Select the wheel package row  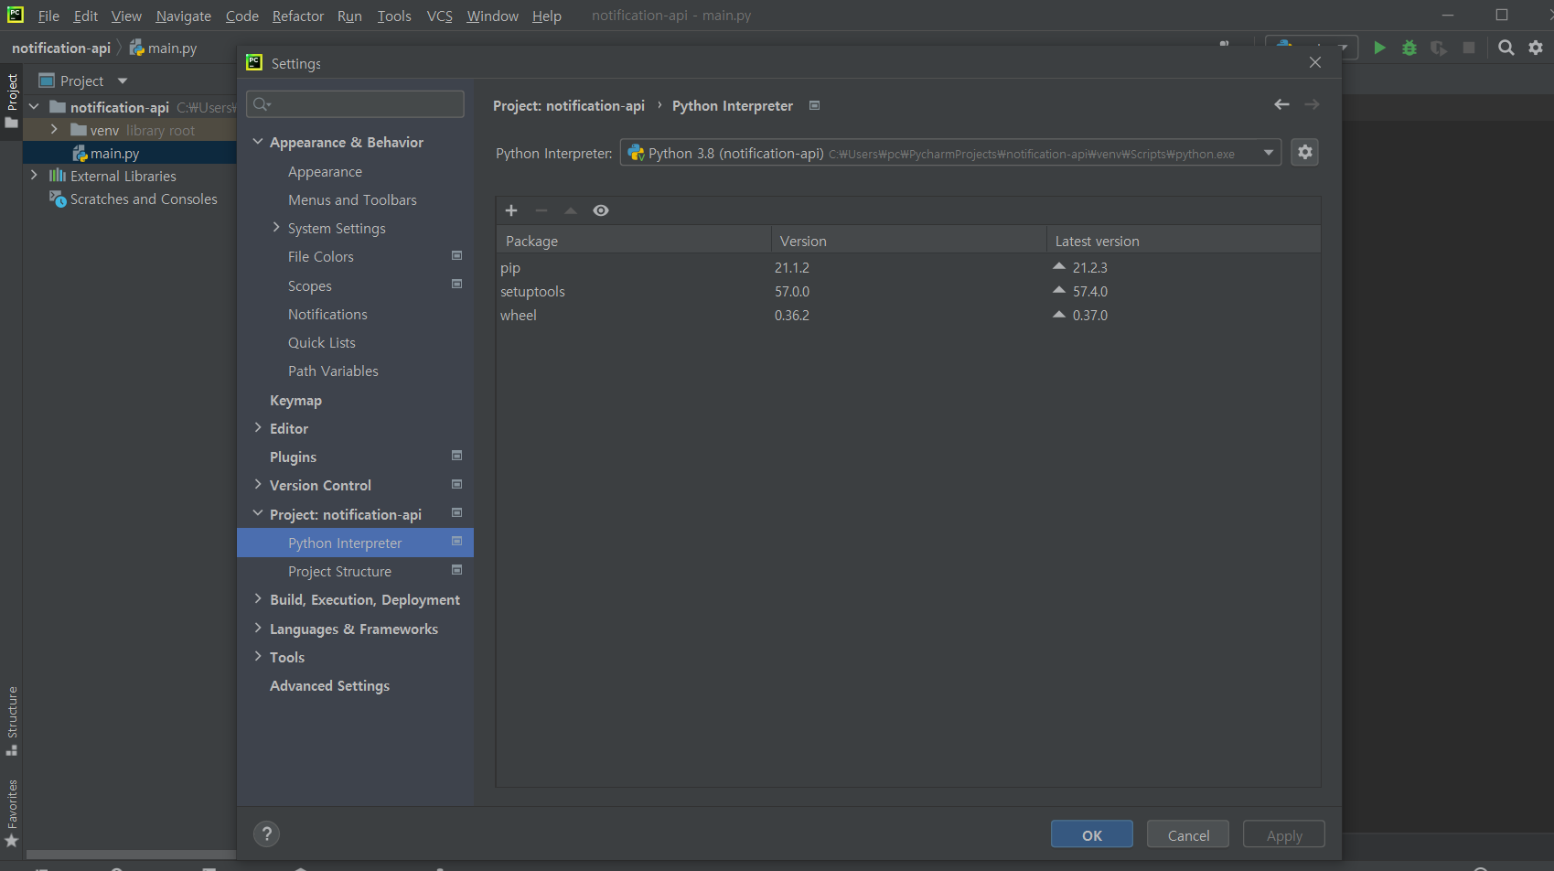pyautogui.click(x=908, y=316)
